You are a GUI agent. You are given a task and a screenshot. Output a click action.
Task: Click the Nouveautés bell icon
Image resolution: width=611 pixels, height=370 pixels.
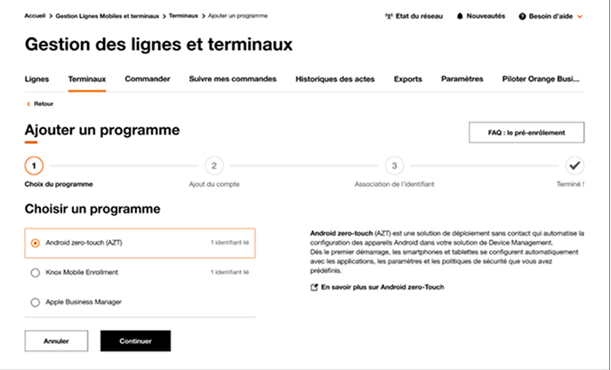(x=460, y=16)
